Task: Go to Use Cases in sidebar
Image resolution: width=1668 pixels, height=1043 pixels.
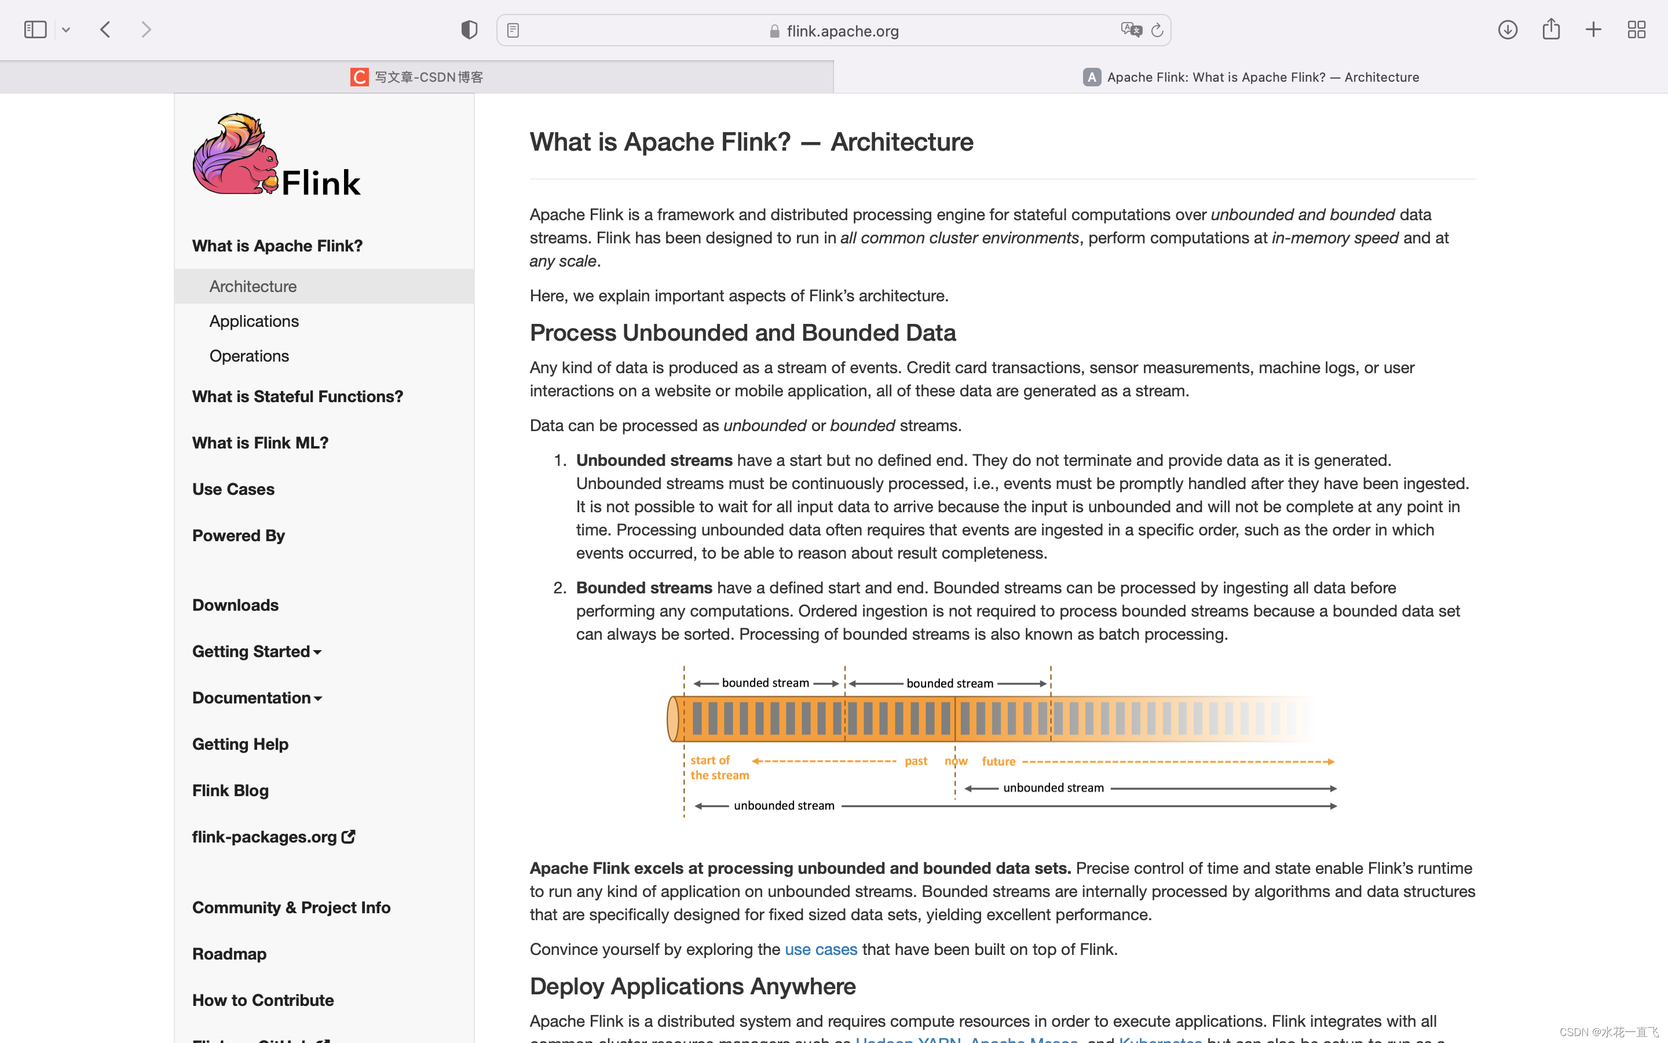Action: pyautogui.click(x=233, y=489)
